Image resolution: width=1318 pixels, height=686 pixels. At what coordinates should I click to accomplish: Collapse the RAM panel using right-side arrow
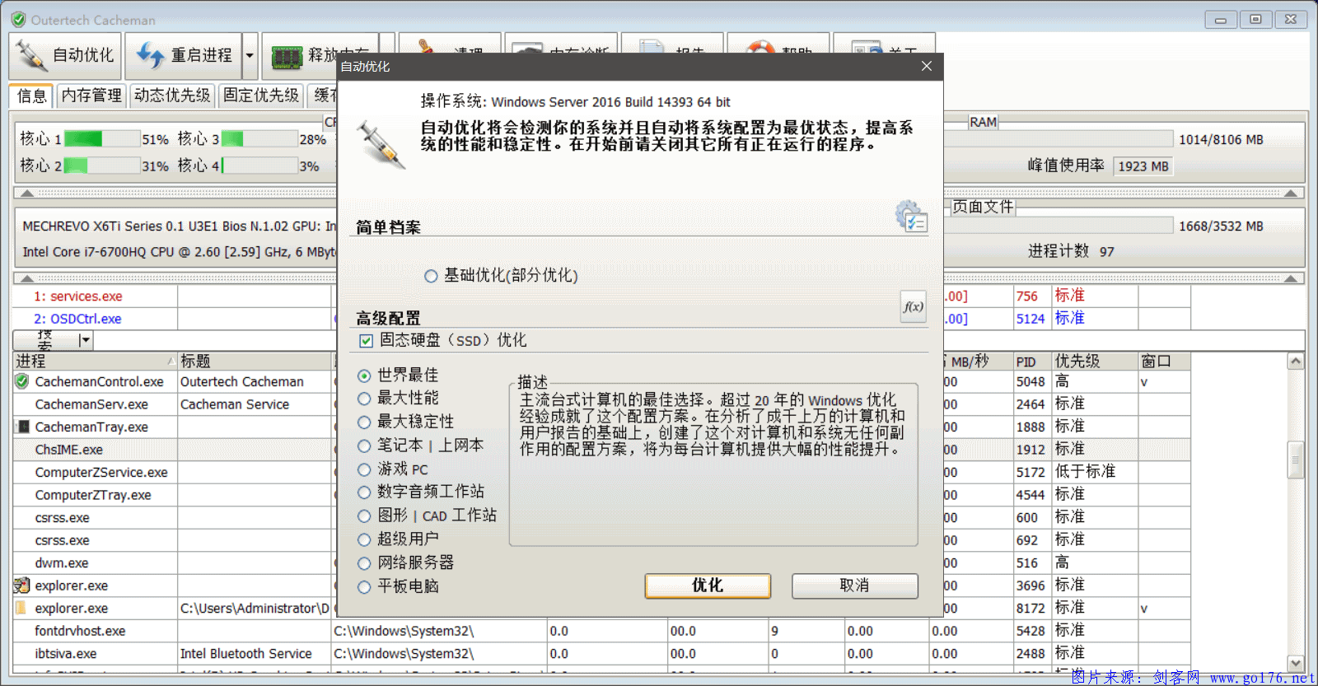[1291, 193]
